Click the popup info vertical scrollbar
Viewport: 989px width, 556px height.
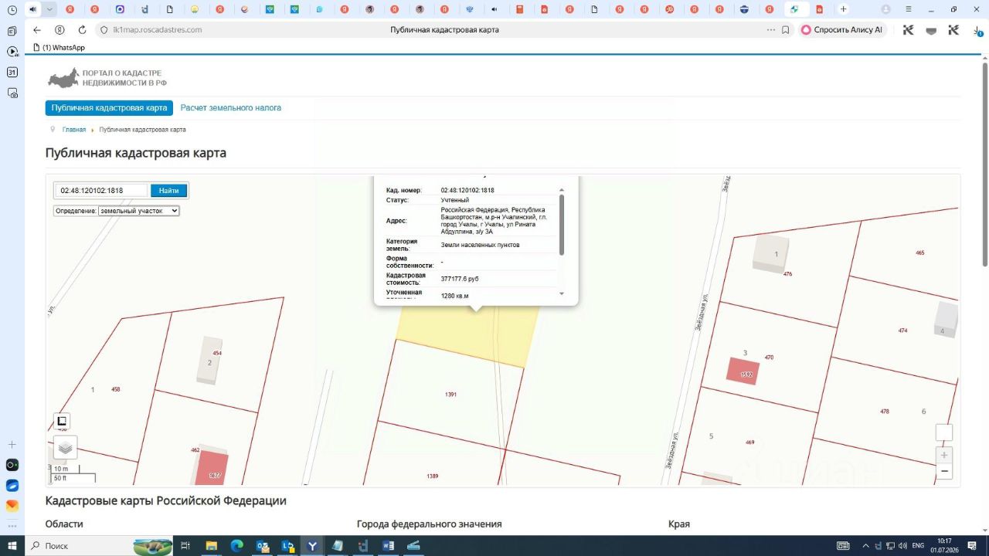562,225
